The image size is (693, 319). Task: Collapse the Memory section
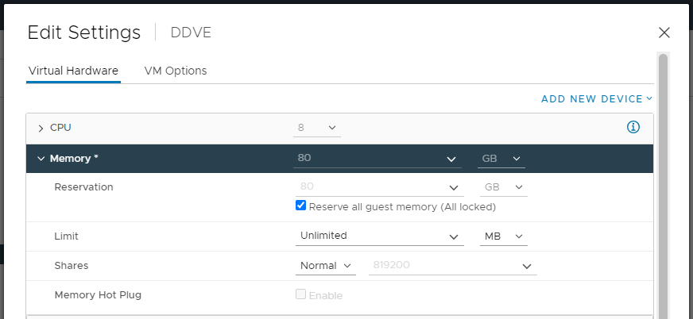click(x=41, y=158)
